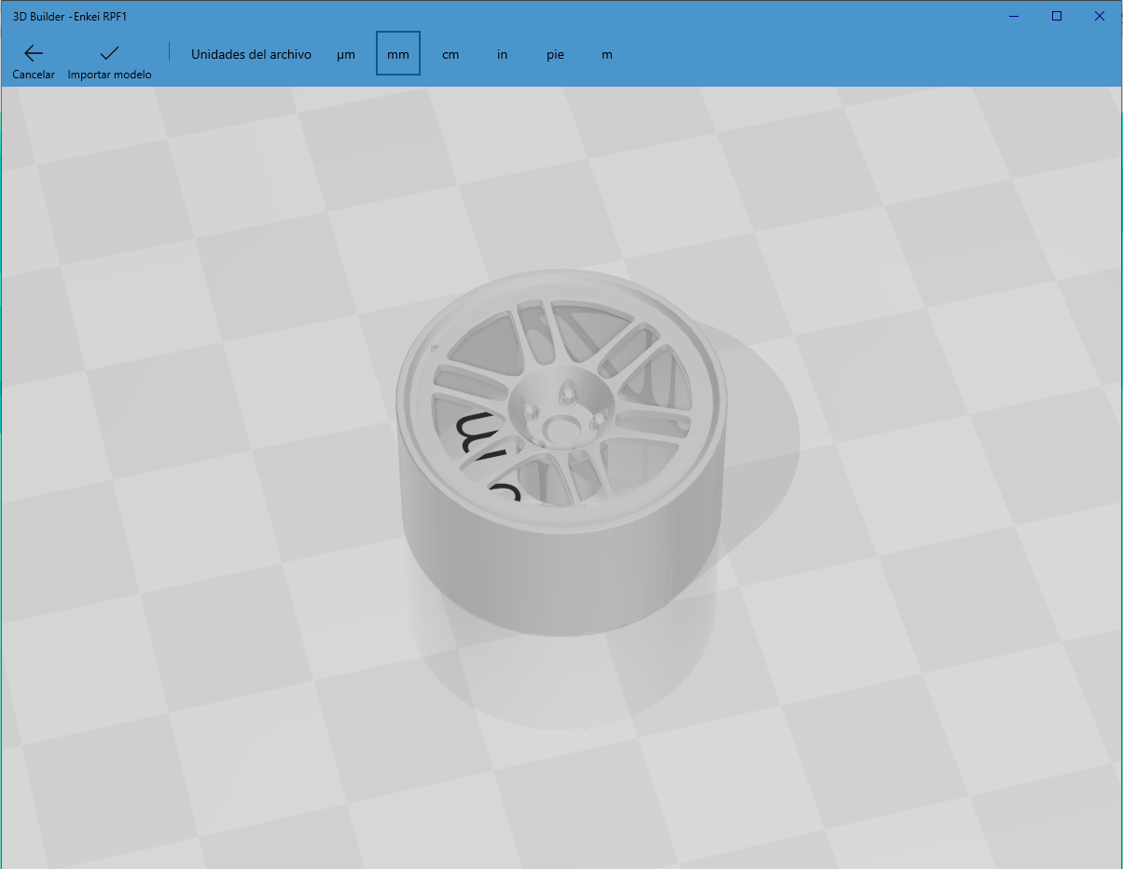Image resolution: width=1123 pixels, height=869 pixels.
Task: Maximize the 3D Builder window
Action: pyautogui.click(x=1057, y=16)
